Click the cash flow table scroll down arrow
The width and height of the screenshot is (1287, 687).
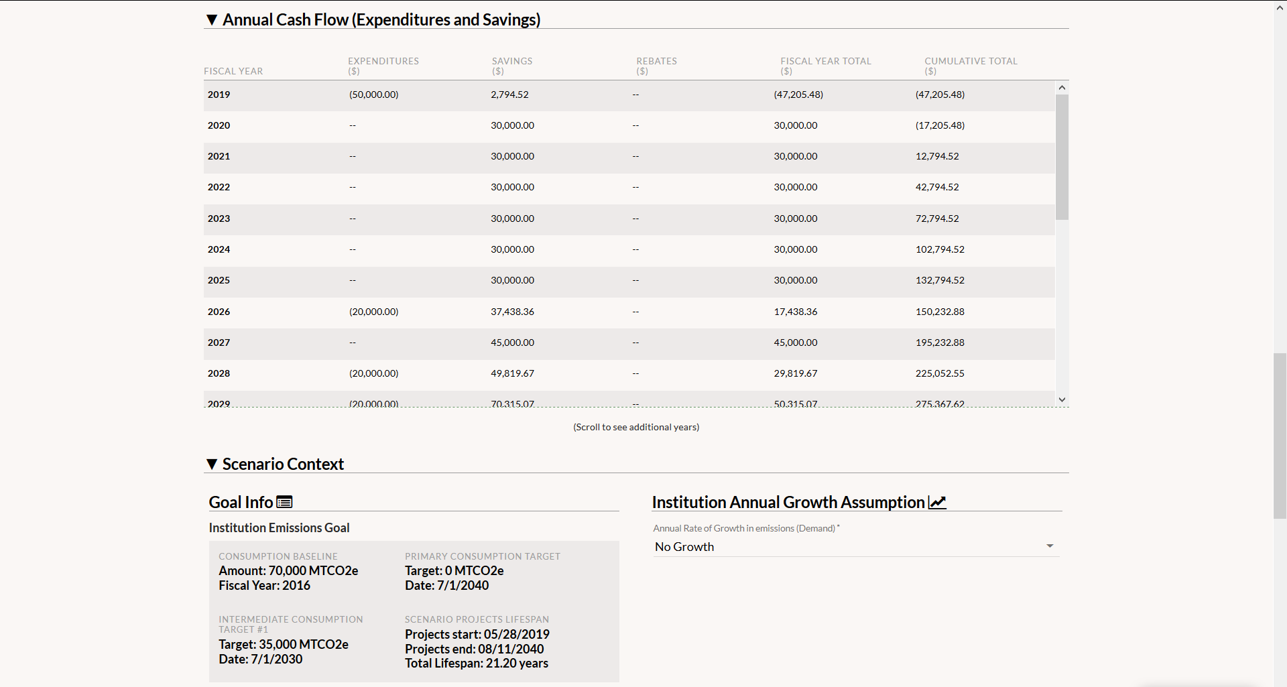click(1062, 399)
